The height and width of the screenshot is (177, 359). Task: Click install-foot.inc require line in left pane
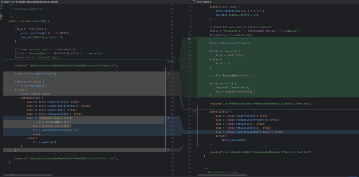pos(66,158)
